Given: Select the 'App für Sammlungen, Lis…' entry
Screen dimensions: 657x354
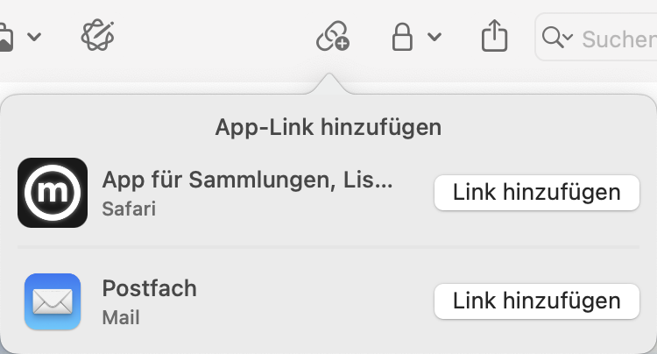Looking at the screenshot, I should coord(248,180).
